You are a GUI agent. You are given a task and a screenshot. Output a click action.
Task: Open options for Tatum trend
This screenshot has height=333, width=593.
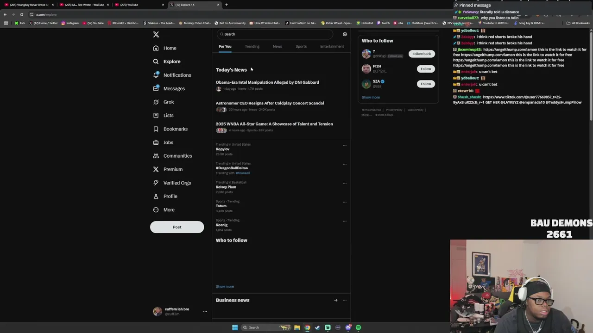point(345,202)
